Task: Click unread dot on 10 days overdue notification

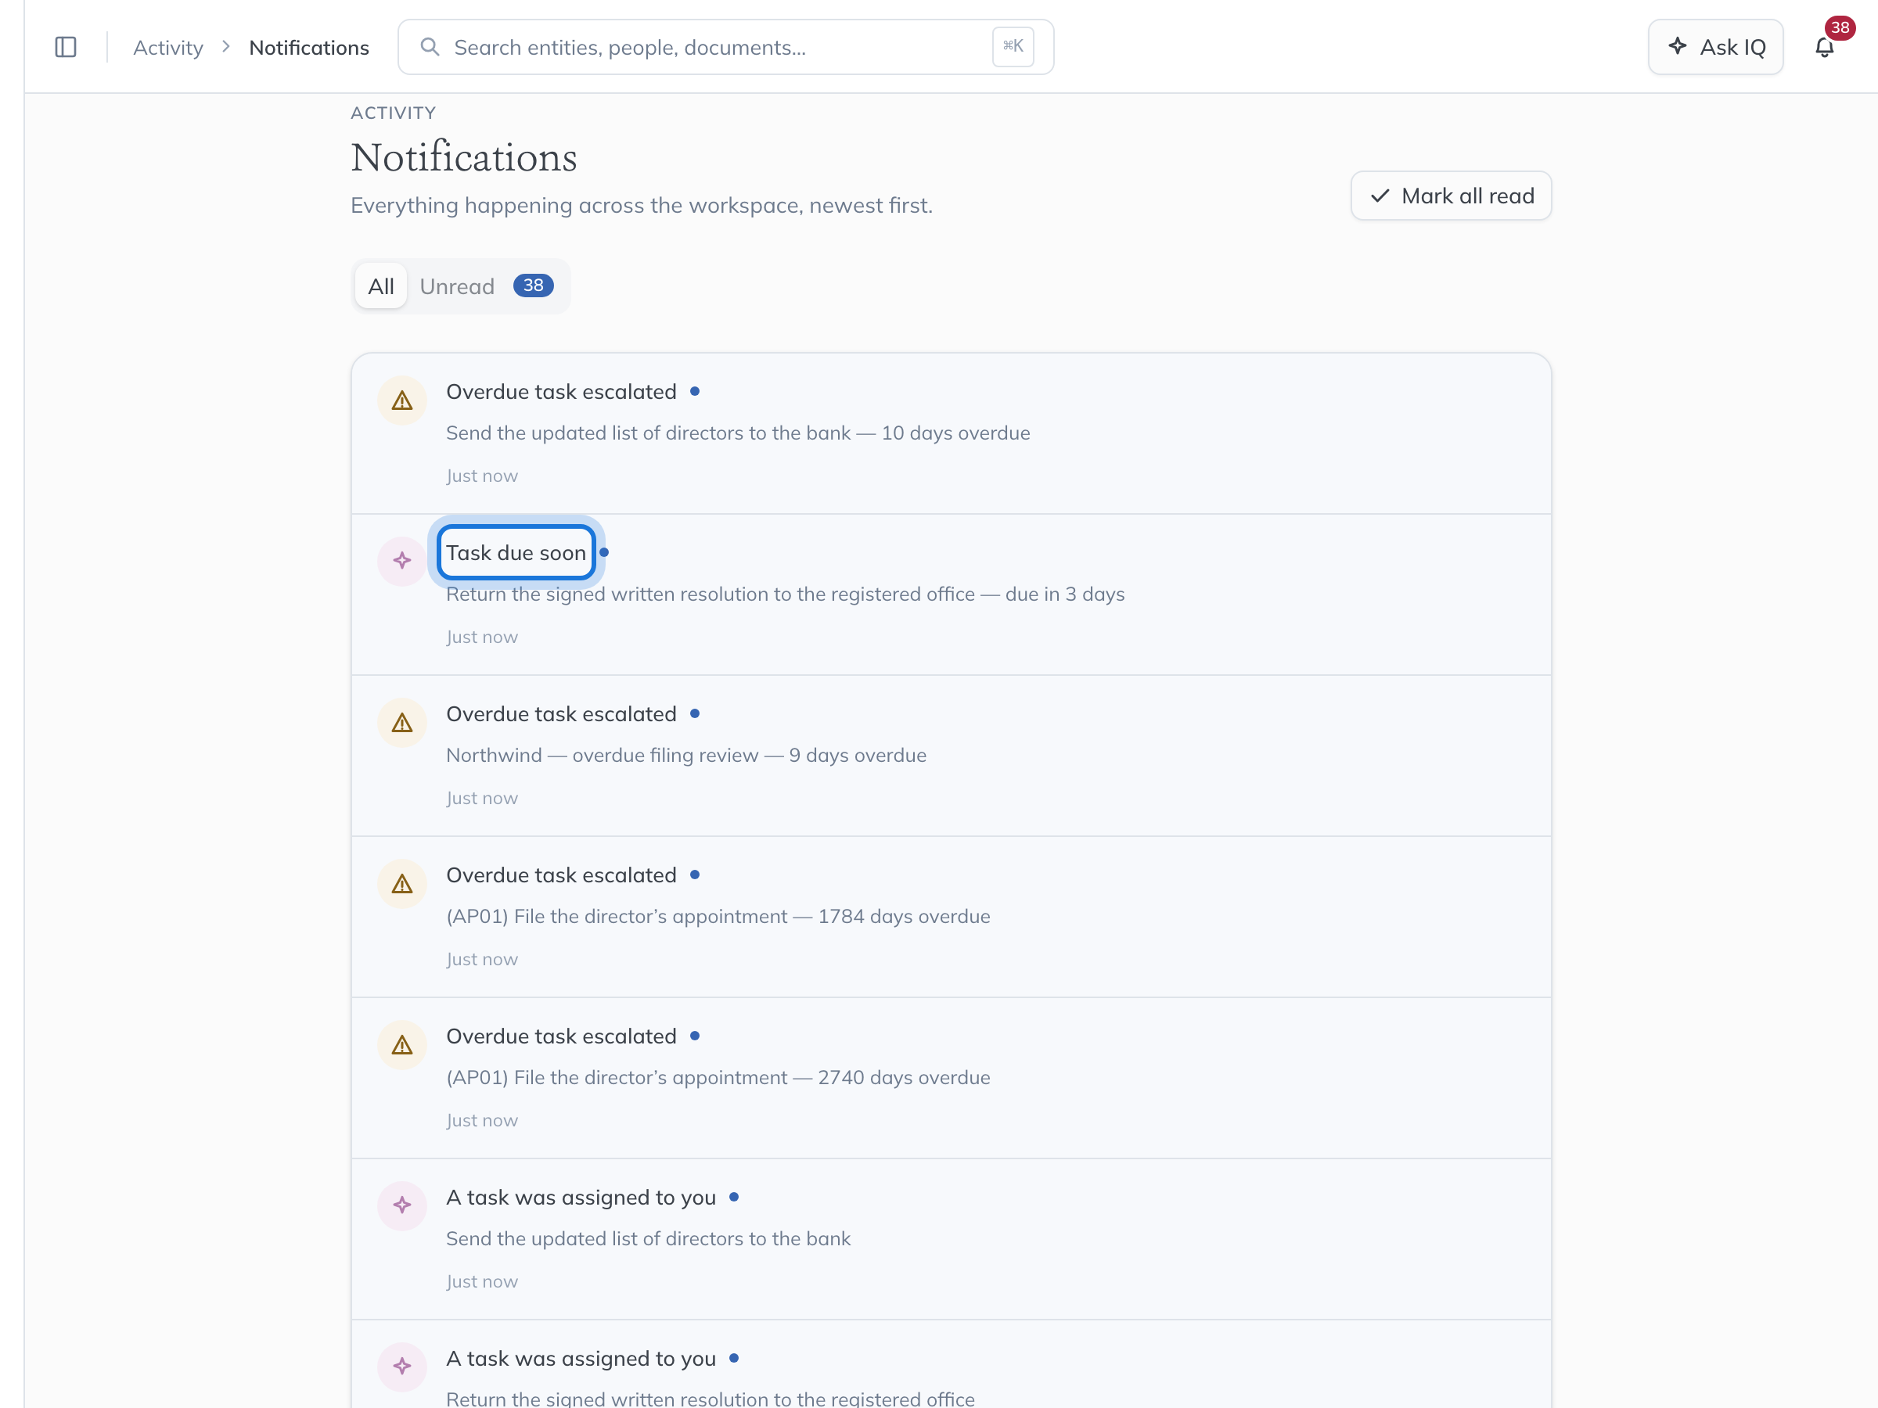Action: tap(695, 391)
